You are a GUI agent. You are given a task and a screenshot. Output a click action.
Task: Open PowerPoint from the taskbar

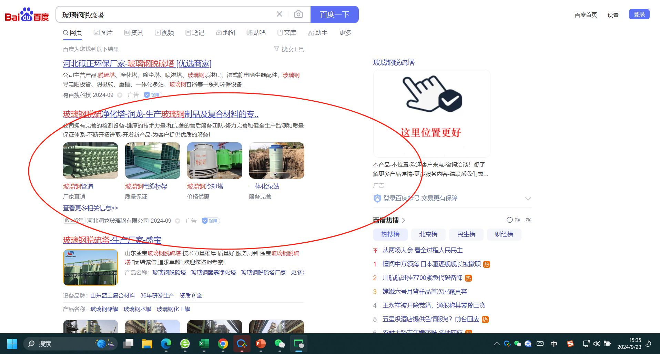[x=261, y=344]
